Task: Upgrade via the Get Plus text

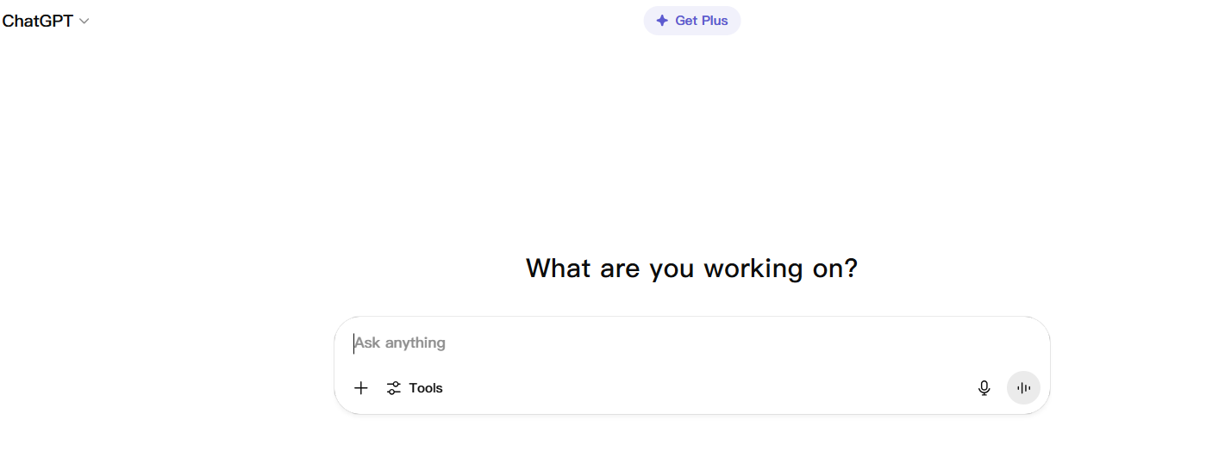Action: click(702, 21)
